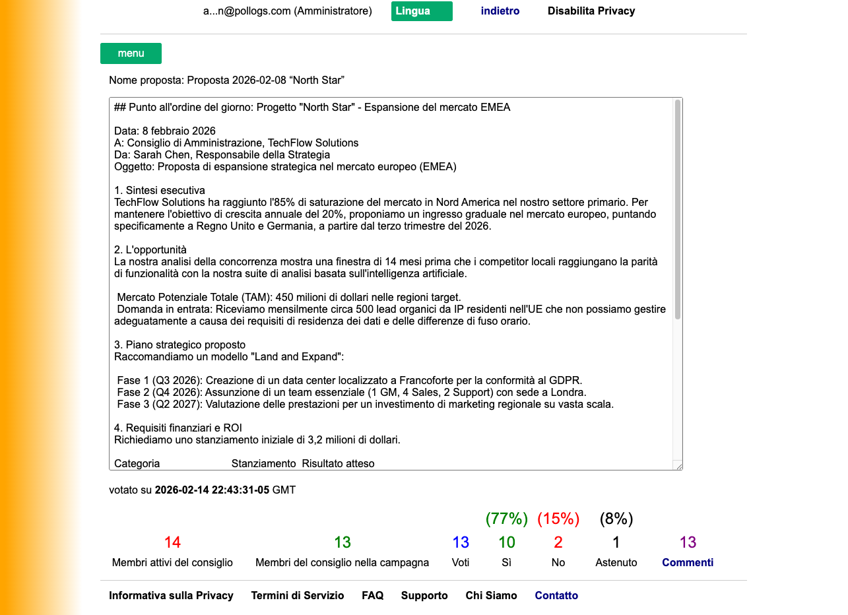Select Disabilita Privacy option
The height and width of the screenshot is (615, 848).
pyautogui.click(x=591, y=11)
